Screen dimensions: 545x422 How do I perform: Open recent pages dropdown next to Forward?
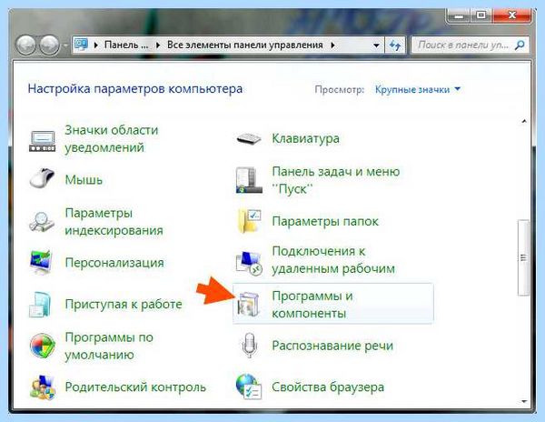coord(64,45)
